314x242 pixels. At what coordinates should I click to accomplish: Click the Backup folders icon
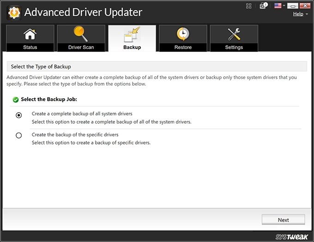click(x=132, y=35)
